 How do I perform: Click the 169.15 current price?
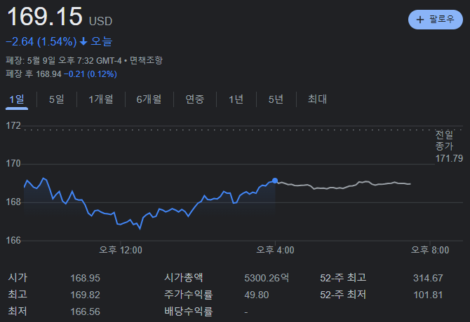pyautogui.click(x=44, y=17)
